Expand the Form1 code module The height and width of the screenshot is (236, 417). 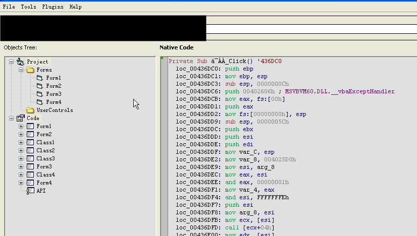[21, 126]
